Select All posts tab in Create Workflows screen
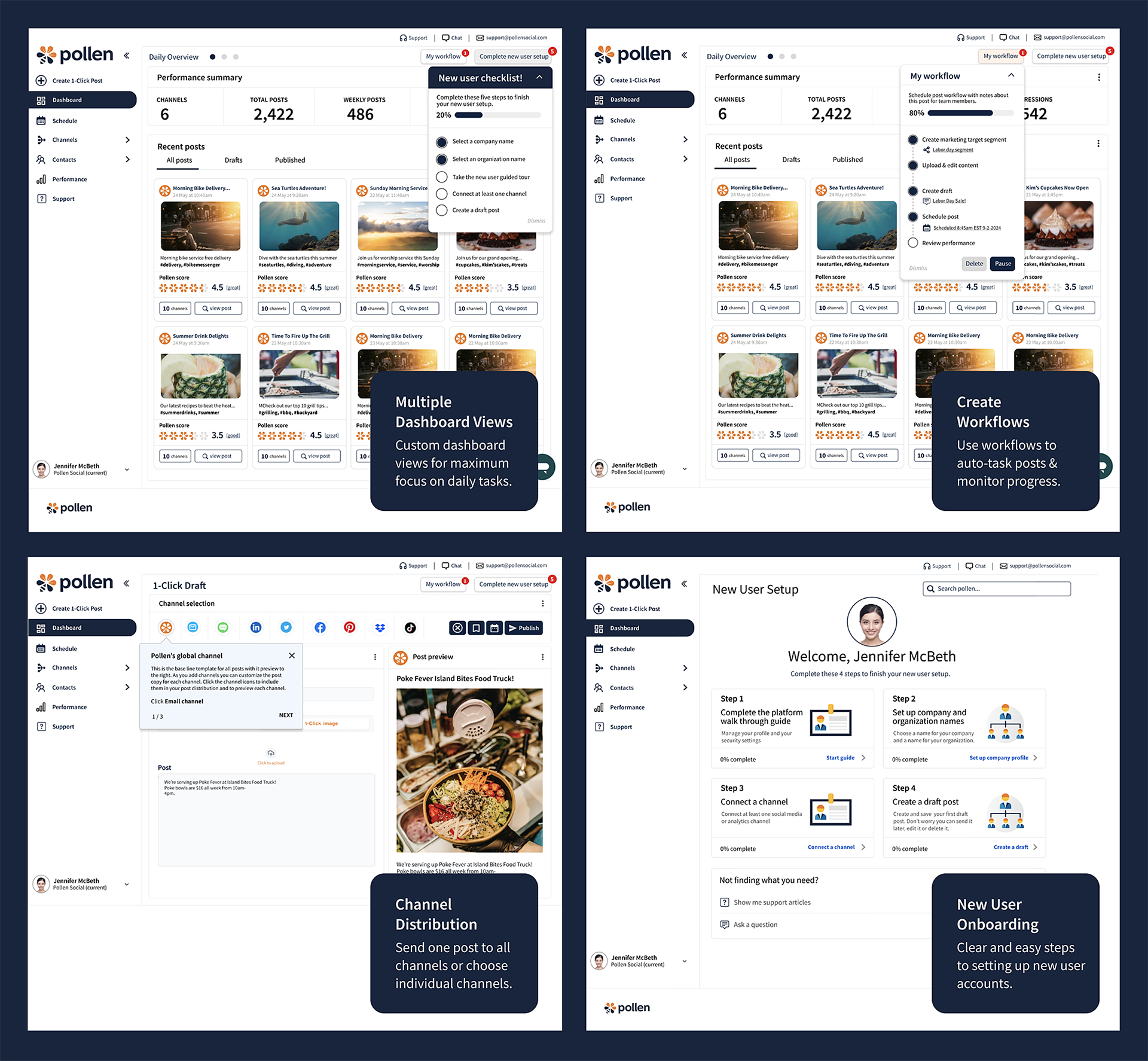Viewport: 1148px width, 1061px height. pos(737,160)
